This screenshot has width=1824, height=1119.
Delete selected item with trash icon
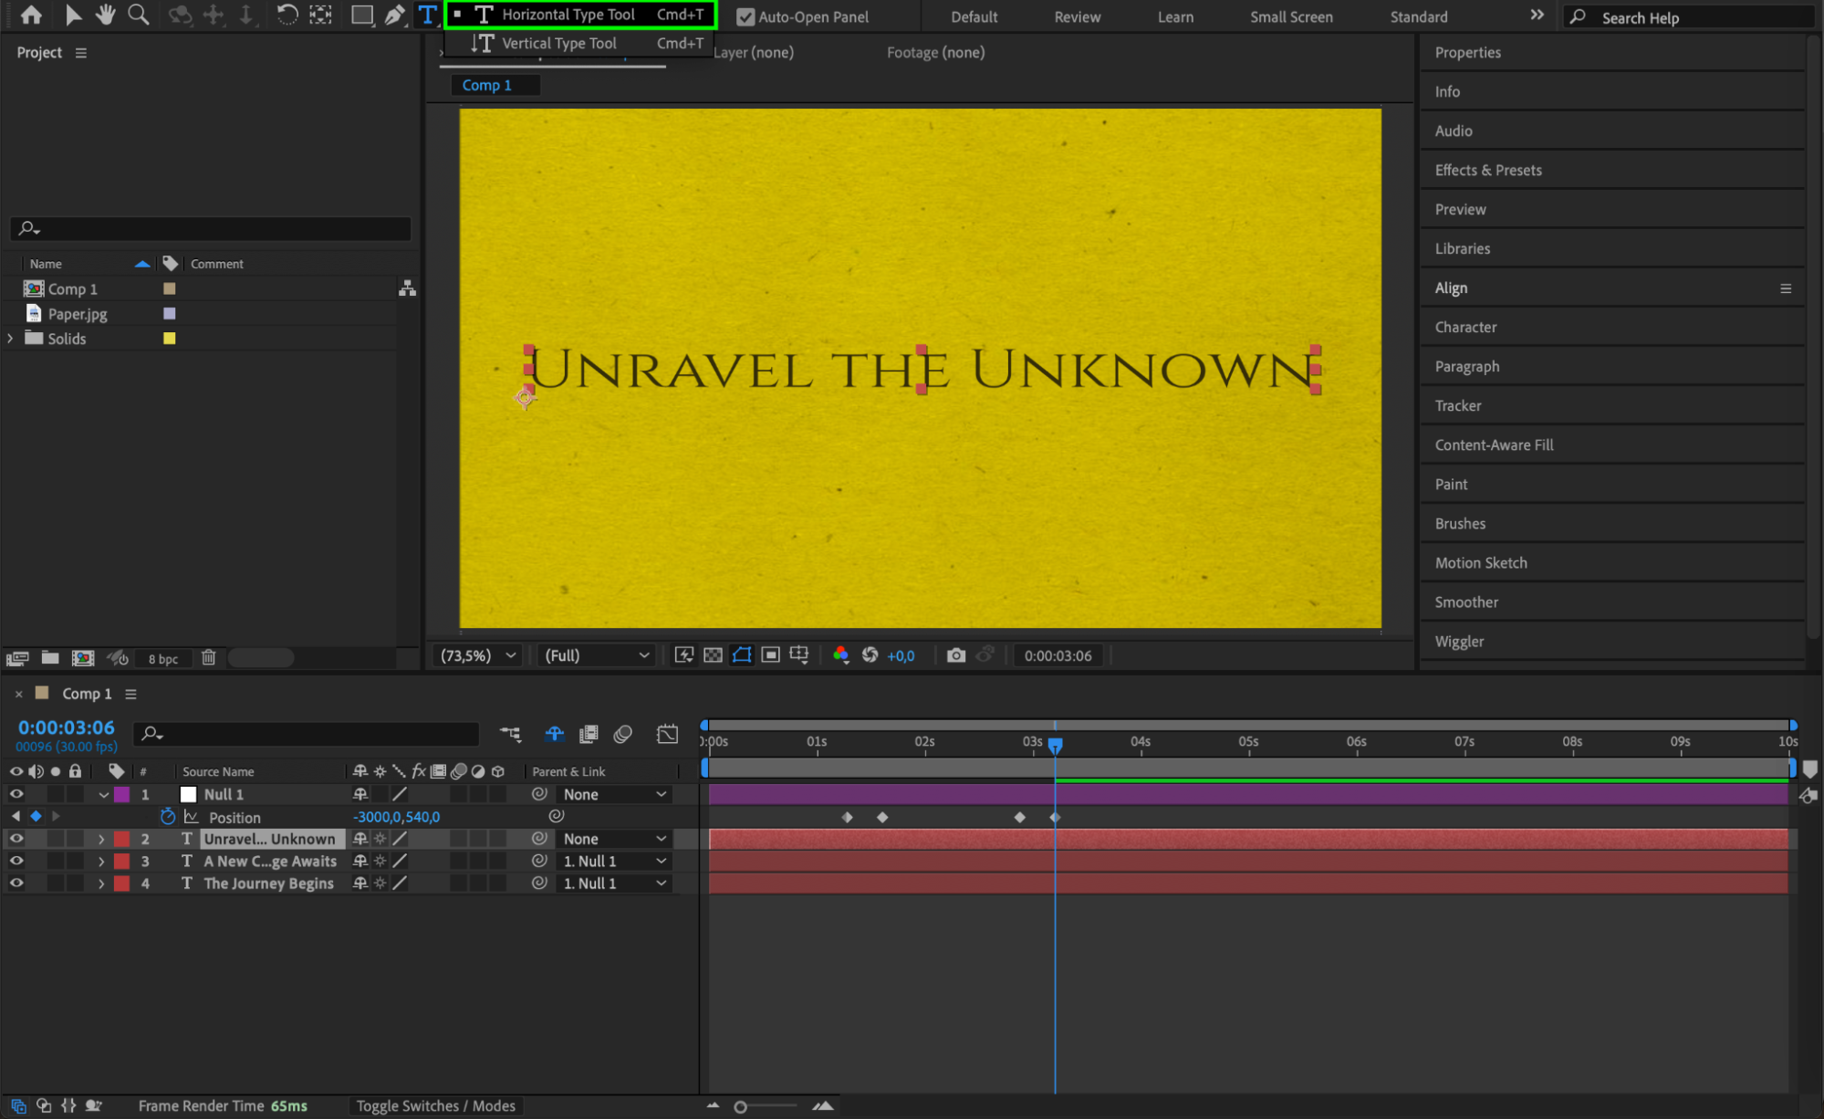(208, 657)
